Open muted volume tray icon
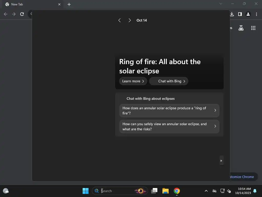This screenshot has height=197, width=262. [x=229, y=191]
